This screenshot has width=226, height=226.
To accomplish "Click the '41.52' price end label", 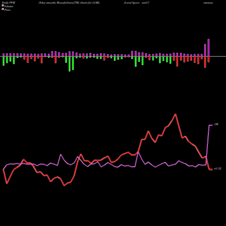I will pos(218,169).
